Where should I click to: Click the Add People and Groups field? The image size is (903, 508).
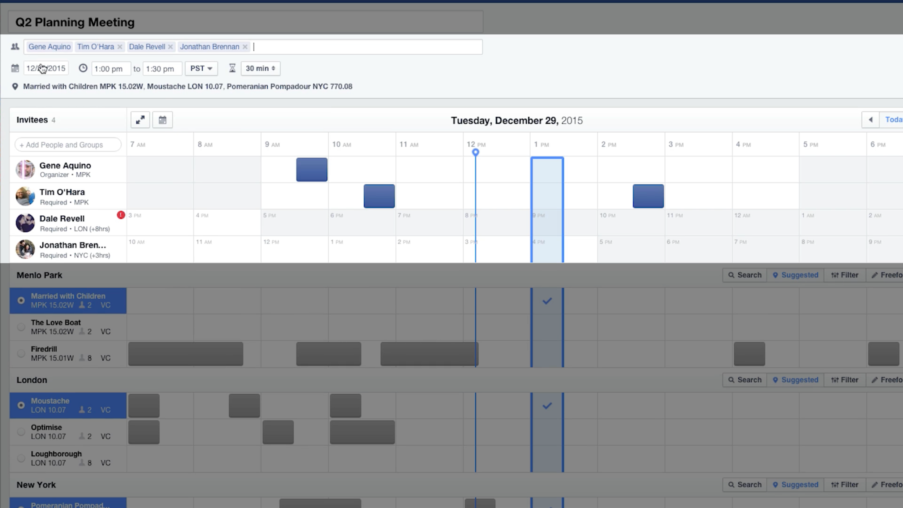[x=68, y=144]
